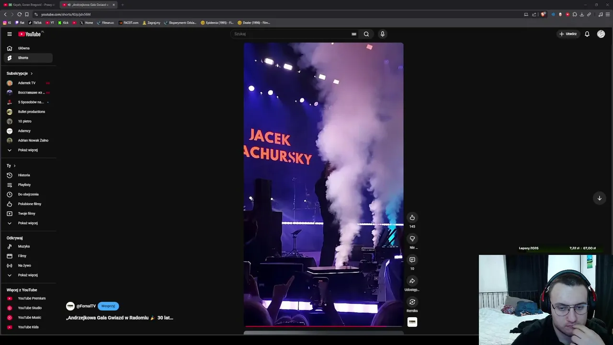Open the on-screen keyboard icon in search

354,34
